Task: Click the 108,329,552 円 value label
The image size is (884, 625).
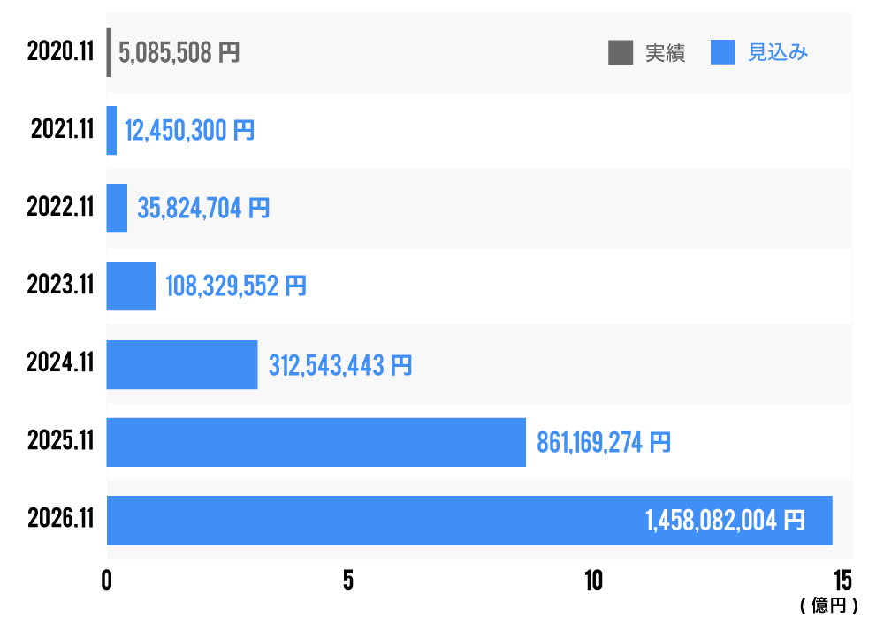Action: (236, 287)
